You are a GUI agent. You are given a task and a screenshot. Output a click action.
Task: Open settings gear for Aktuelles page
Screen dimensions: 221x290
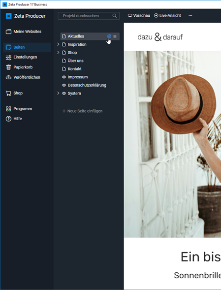[109, 36]
